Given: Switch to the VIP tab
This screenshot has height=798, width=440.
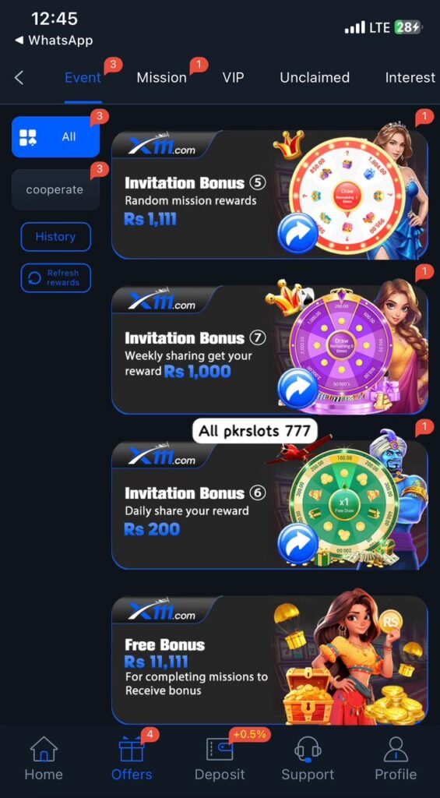Looking at the screenshot, I should [233, 78].
